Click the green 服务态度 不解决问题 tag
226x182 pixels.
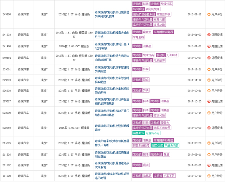[x=165, y=145]
